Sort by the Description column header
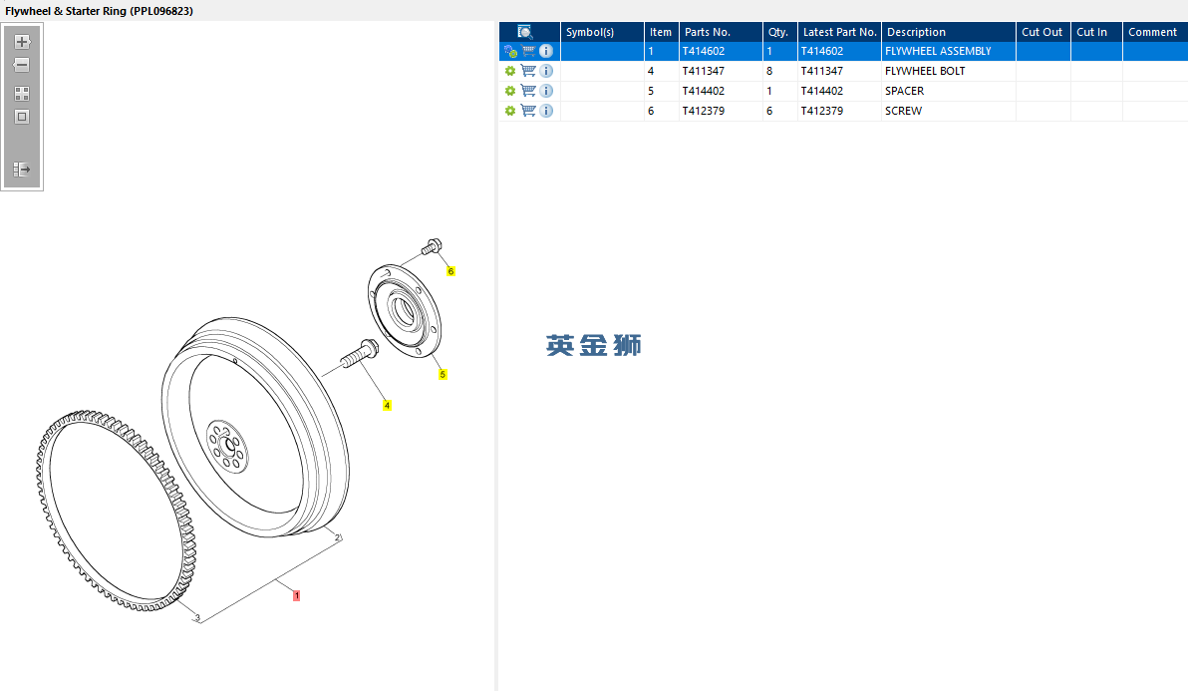This screenshot has height=691, width=1188. 949,32
